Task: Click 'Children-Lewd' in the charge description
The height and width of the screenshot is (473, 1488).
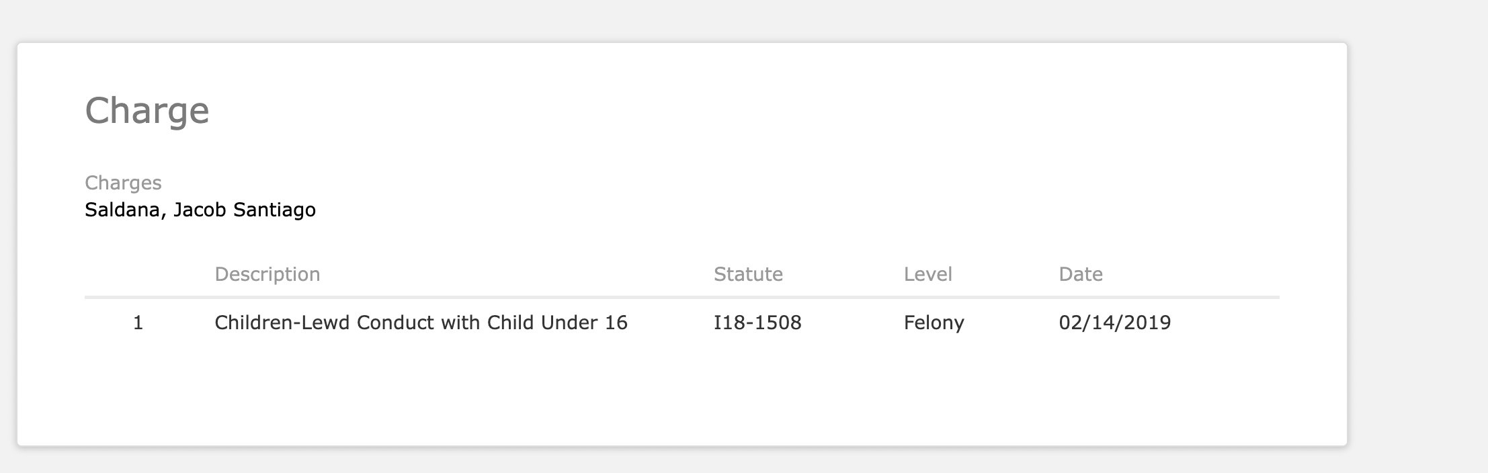Action: [x=282, y=323]
